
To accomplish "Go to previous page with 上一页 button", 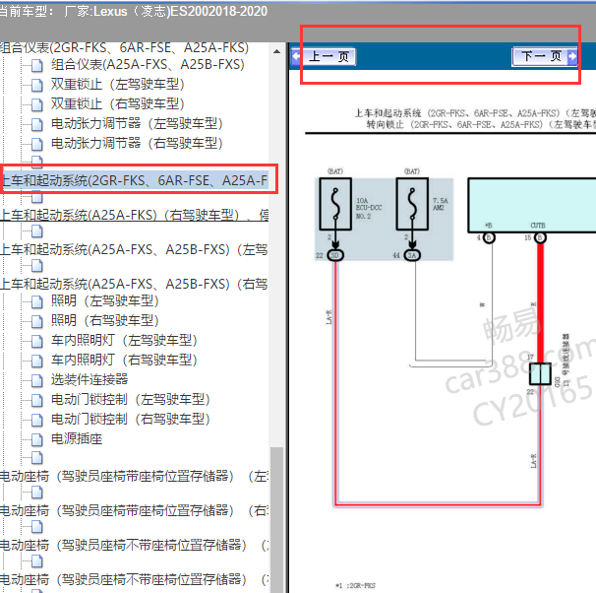I will 324,57.
